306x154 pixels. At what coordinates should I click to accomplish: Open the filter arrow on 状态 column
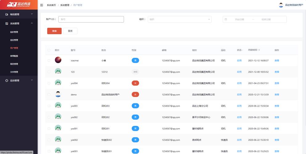point(242,50)
